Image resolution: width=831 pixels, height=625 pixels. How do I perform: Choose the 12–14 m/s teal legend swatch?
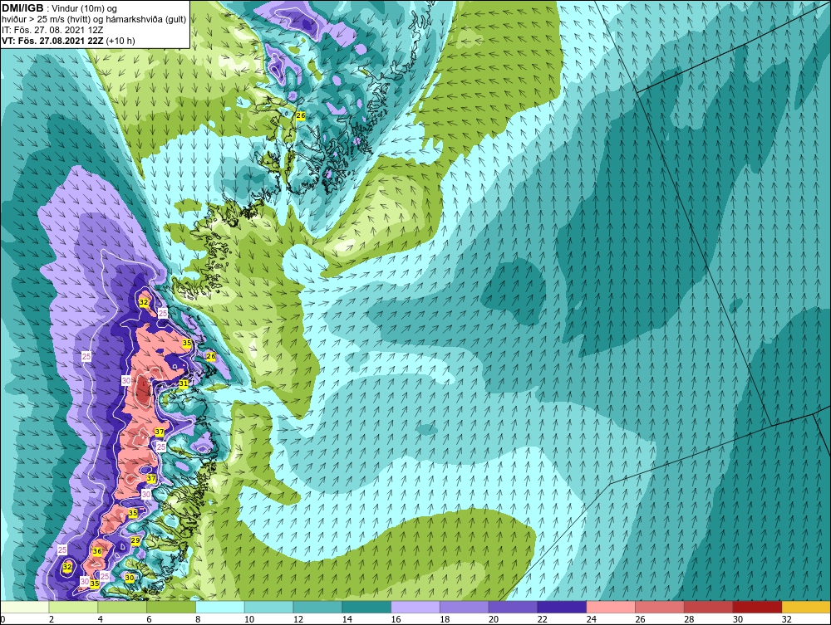[x=317, y=607]
